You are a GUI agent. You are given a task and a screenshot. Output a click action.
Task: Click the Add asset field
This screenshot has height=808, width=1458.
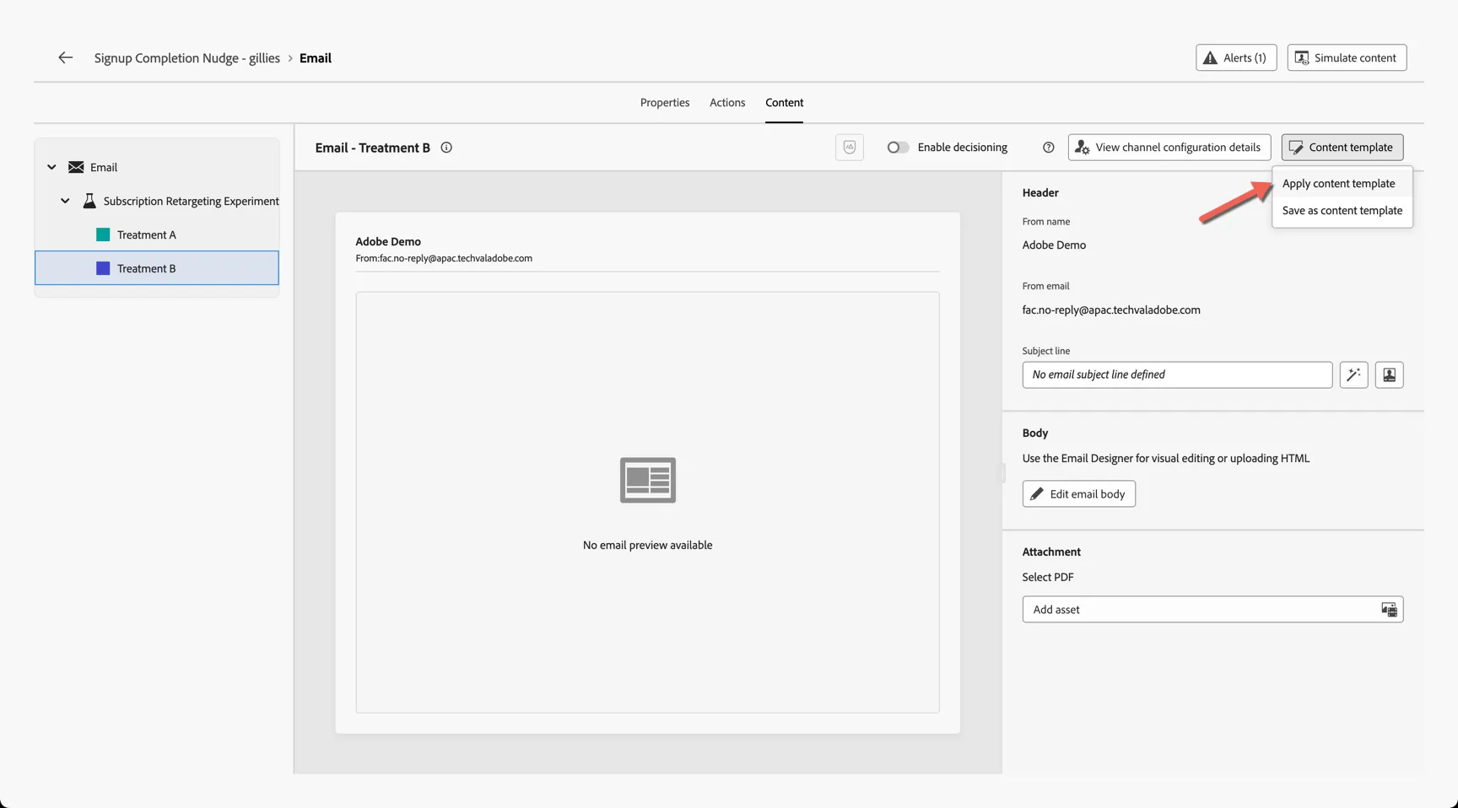[1212, 609]
